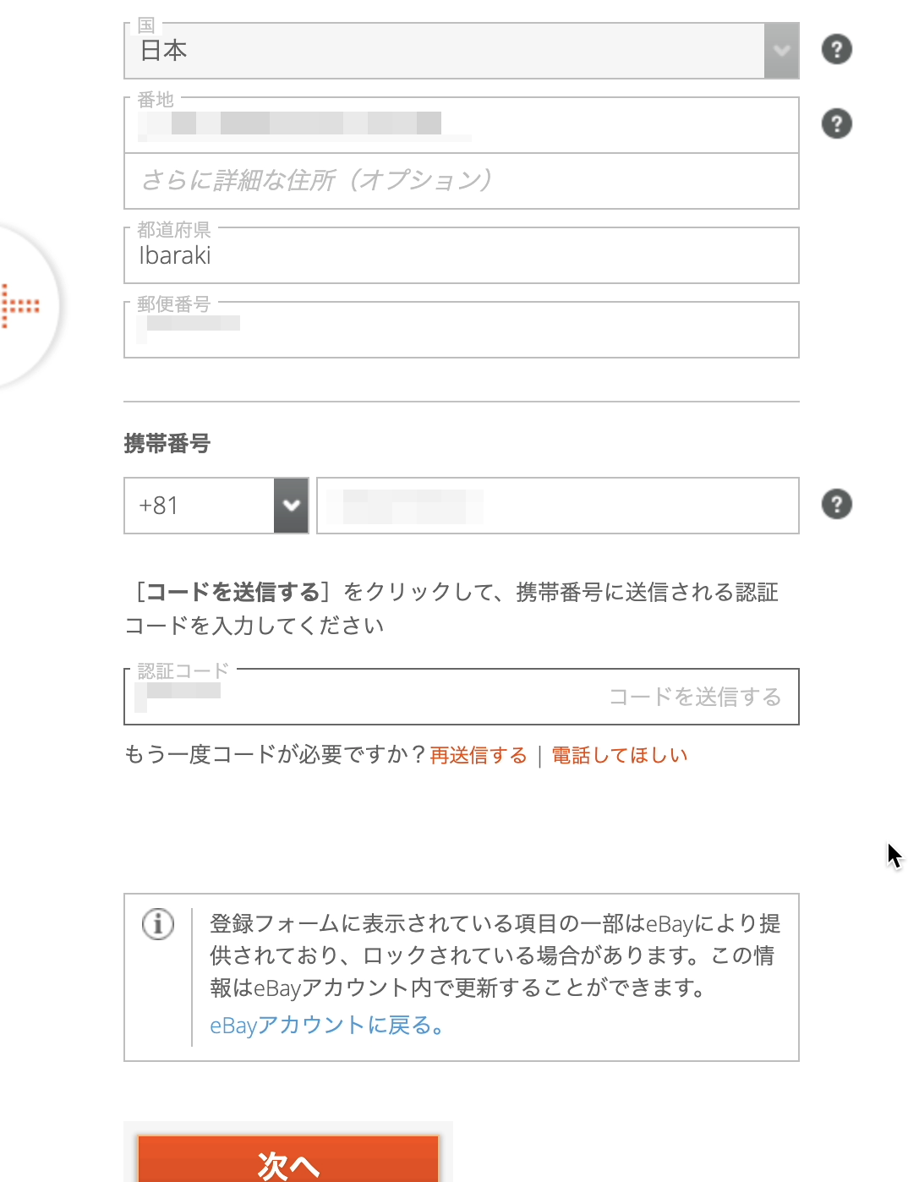This screenshot has height=1182, width=908.
Task: Click the help icon beside the phone number
Action: coord(836,504)
